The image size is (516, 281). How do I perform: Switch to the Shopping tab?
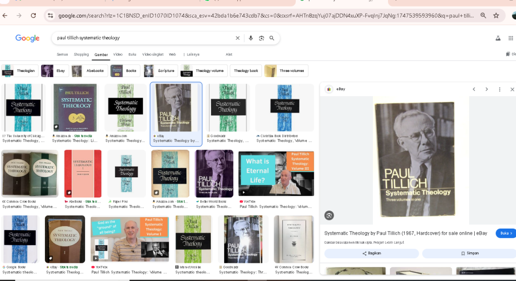pyautogui.click(x=81, y=54)
